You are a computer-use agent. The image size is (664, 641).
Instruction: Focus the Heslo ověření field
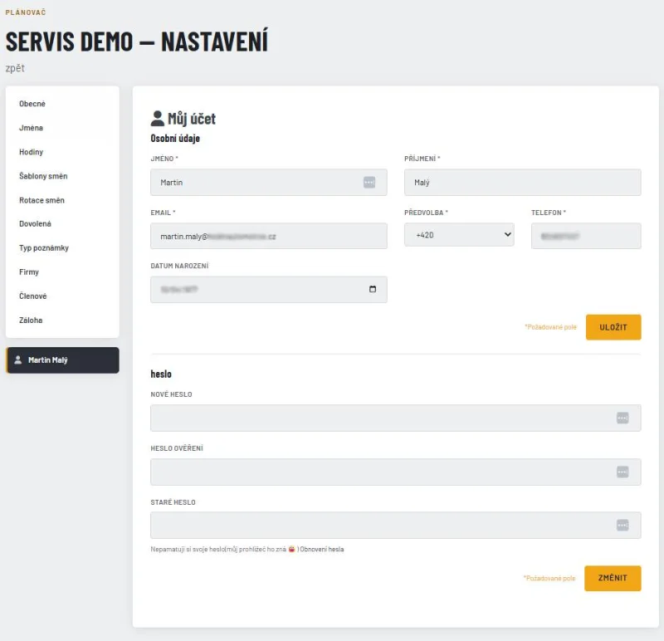point(396,472)
